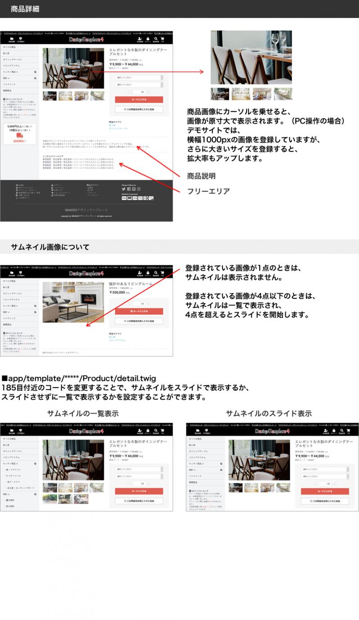
Task: Increase quantity with plus in fireplace screenshot
Action: [x=148, y=304]
